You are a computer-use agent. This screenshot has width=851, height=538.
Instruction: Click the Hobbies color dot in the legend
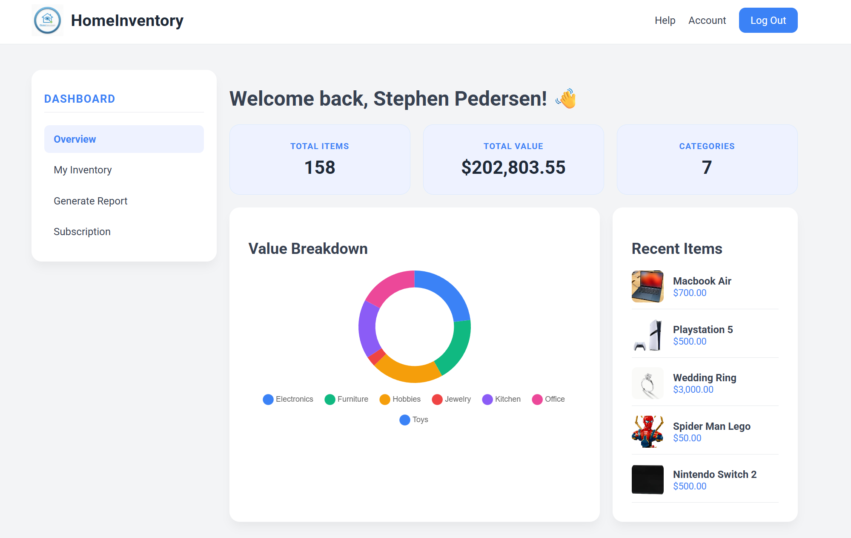coord(384,399)
